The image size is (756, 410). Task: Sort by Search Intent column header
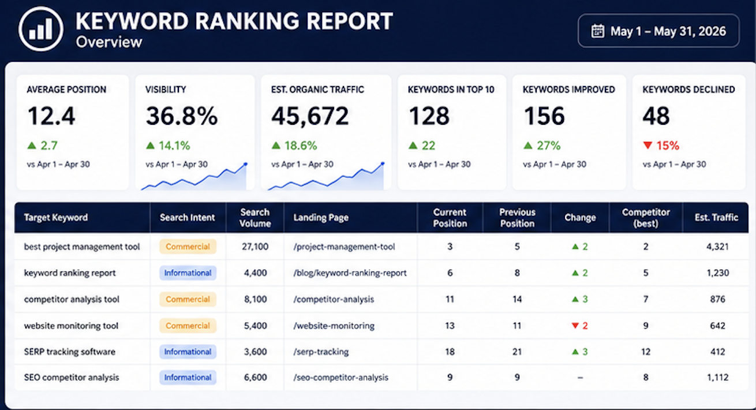tap(188, 218)
